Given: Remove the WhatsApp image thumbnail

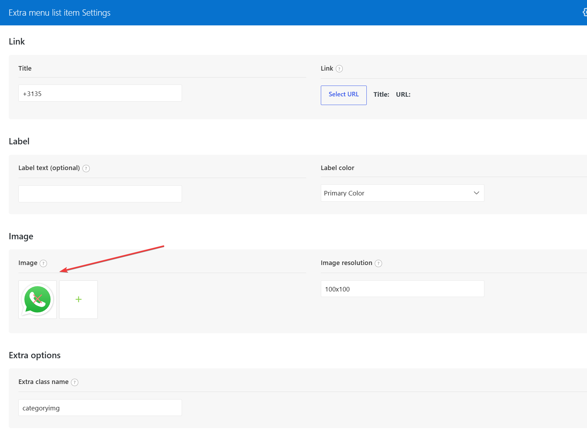Looking at the screenshot, I should (38, 299).
